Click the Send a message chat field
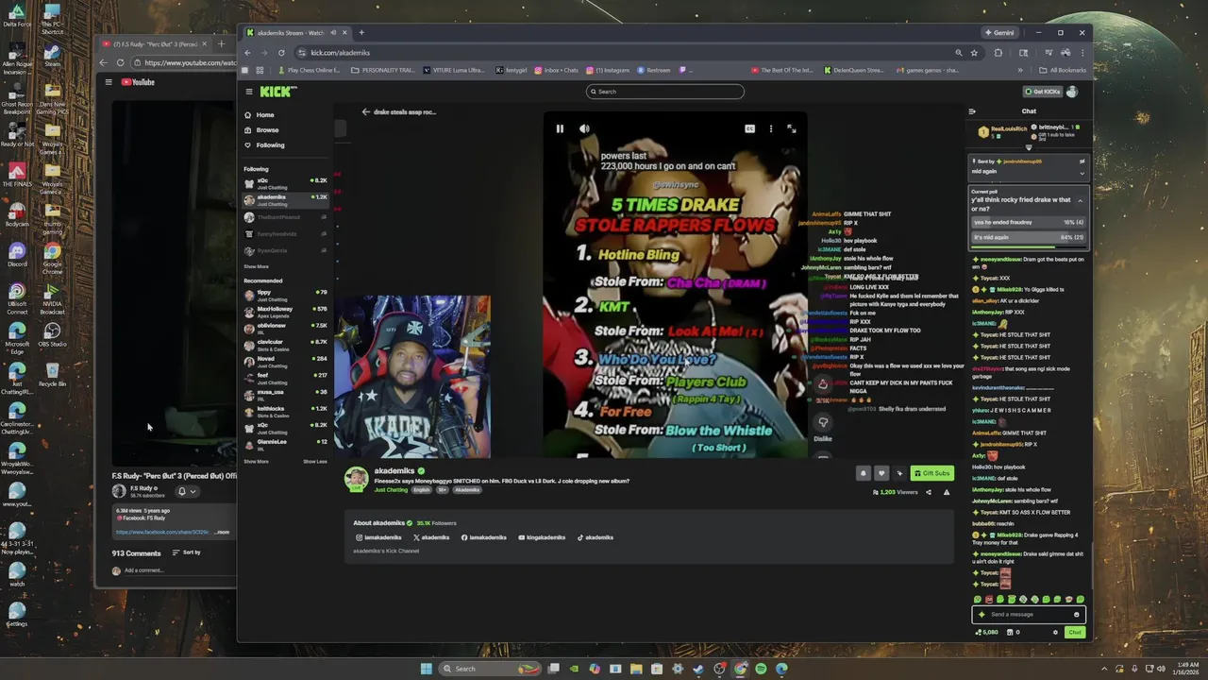This screenshot has height=680, width=1208. tap(1028, 614)
